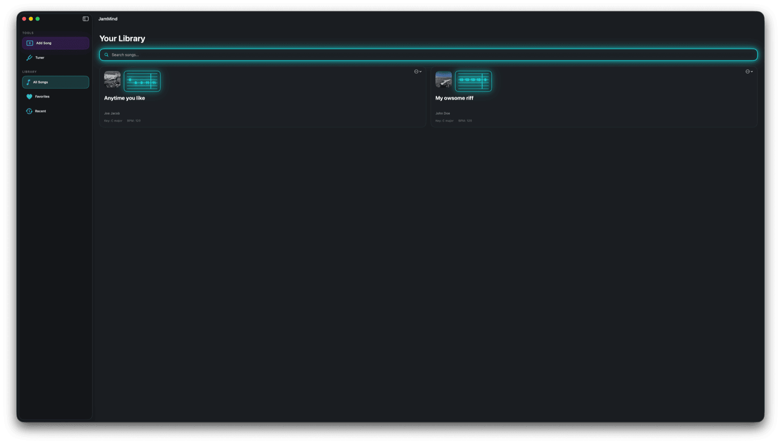The image size is (781, 444).
Task: Open tab preview of My owsome riff
Action: click(473, 81)
